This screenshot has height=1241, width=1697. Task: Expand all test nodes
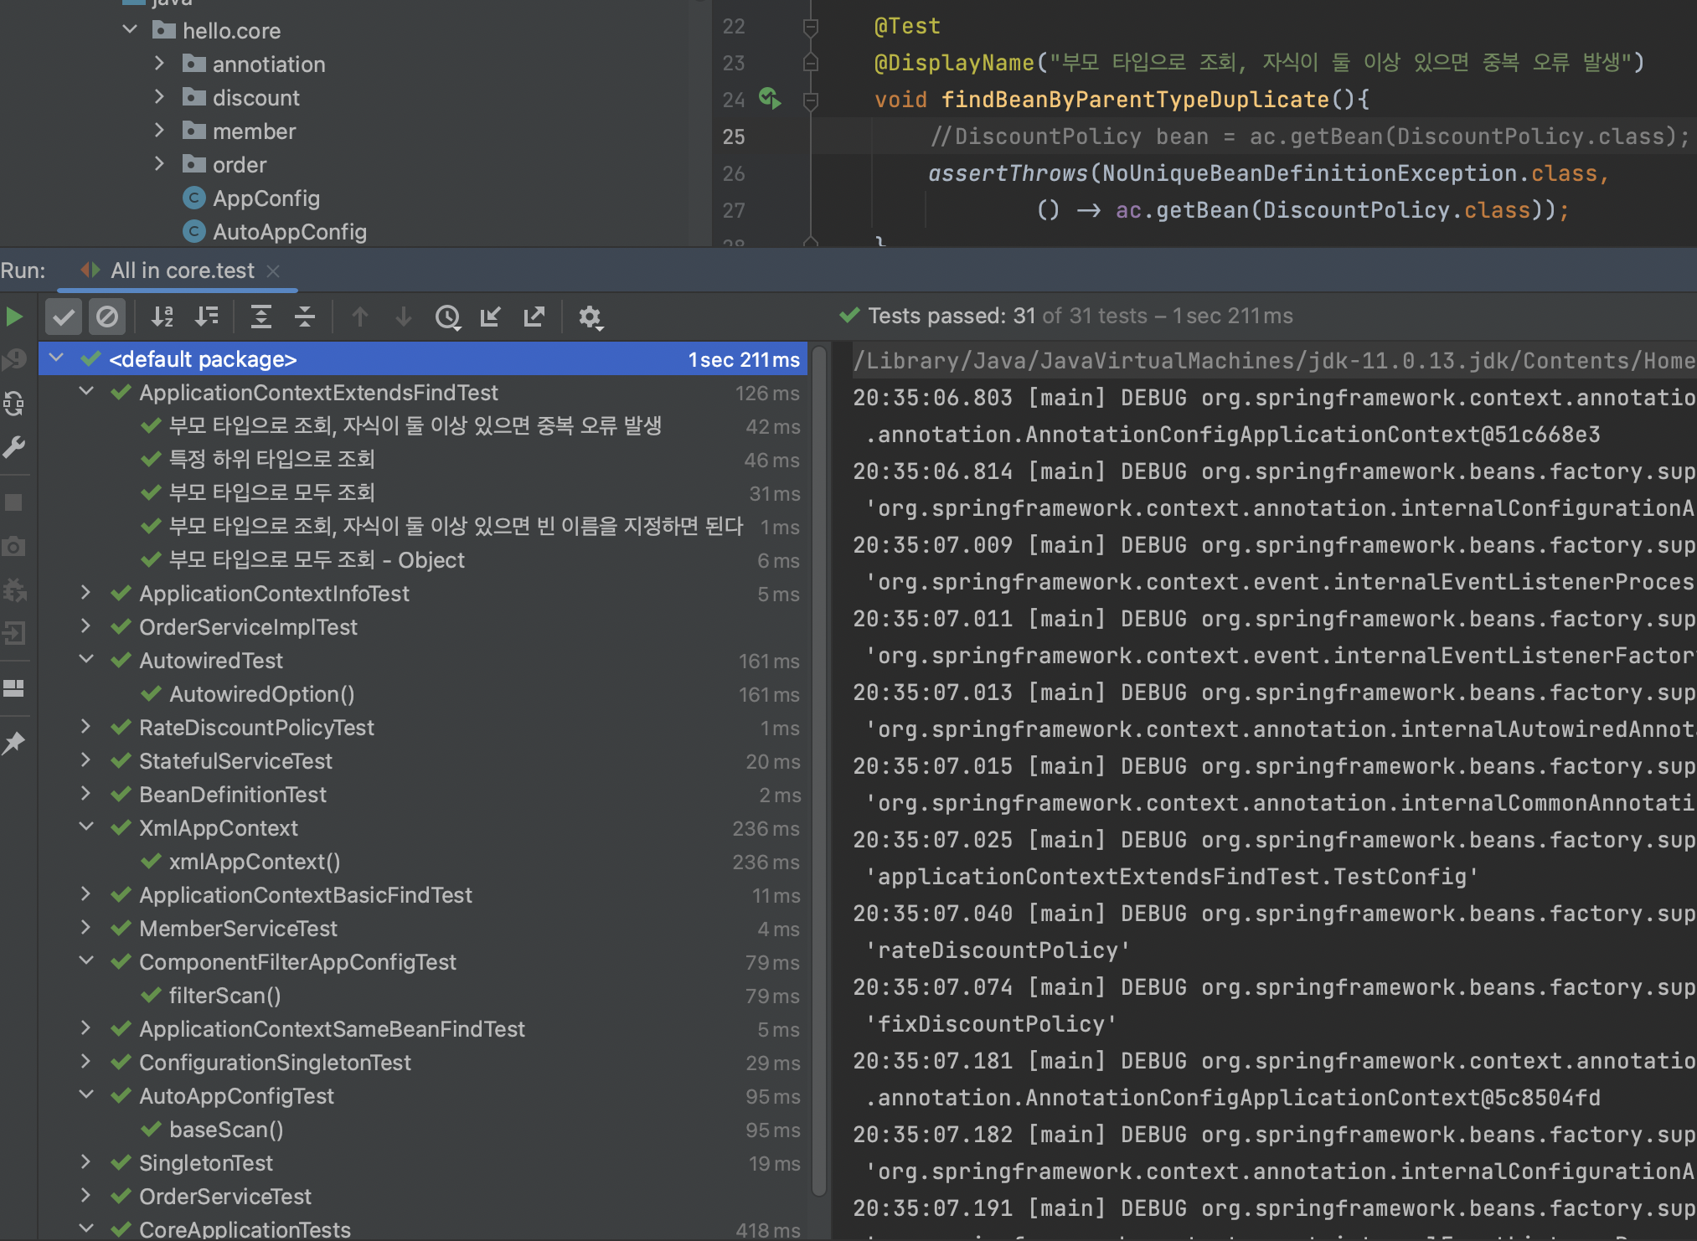(x=261, y=317)
